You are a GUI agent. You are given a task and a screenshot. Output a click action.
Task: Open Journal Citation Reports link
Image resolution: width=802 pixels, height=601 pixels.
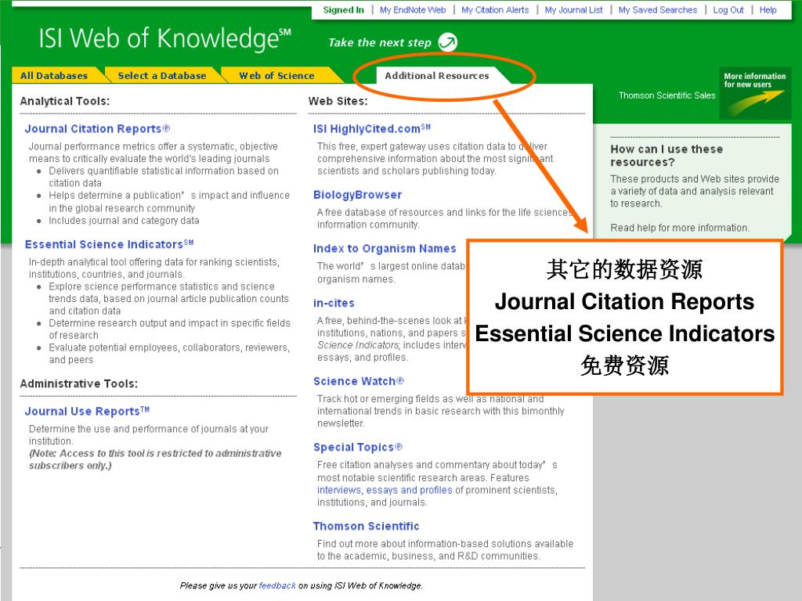[97, 129]
